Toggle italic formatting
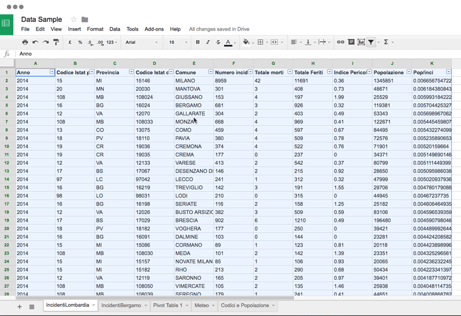 tap(208, 42)
